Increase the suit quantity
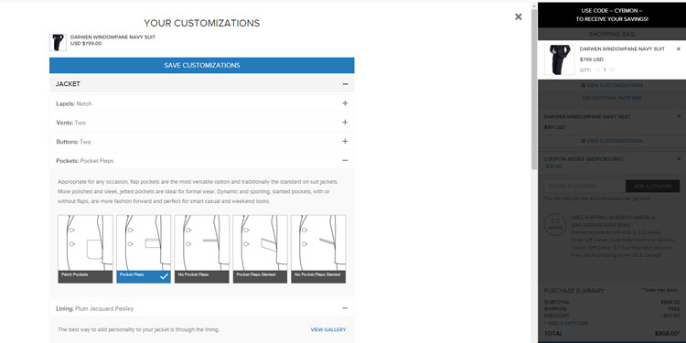The width and height of the screenshot is (686, 343). coord(612,70)
